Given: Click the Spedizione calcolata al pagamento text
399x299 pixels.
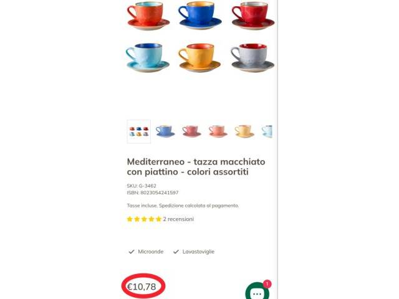Looking at the screenshot, I should (x=199, y=206).
